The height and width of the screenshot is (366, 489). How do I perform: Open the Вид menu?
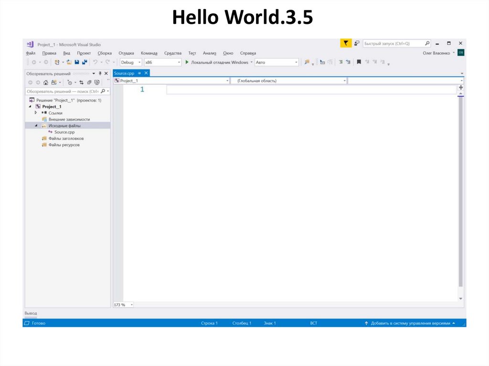[66, 53]
